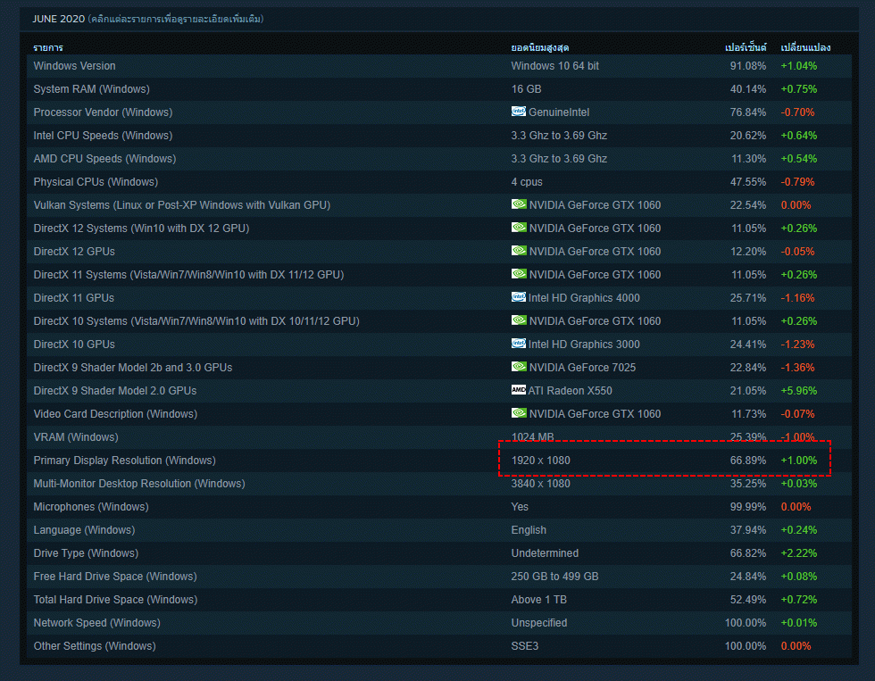Open Microphones (Windows) row
The image size is (875, 681).
(439, 507)
